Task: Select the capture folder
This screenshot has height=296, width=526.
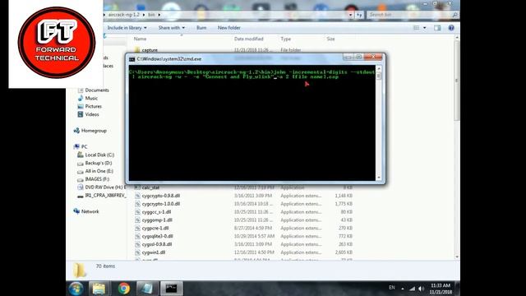Action: 150,50
